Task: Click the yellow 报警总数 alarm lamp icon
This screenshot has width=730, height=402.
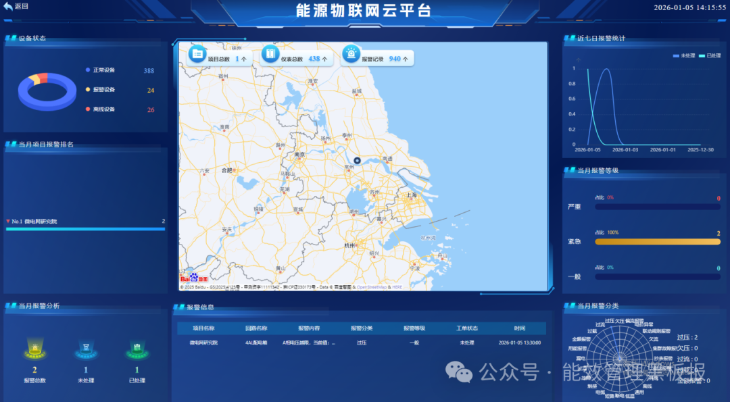Action: (34, 349)
